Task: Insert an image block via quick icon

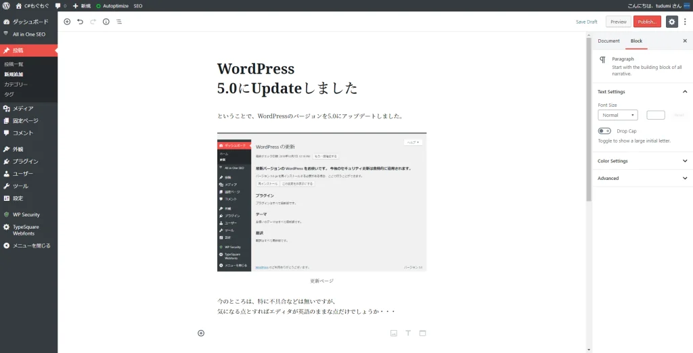Action: tap(394, 333)
